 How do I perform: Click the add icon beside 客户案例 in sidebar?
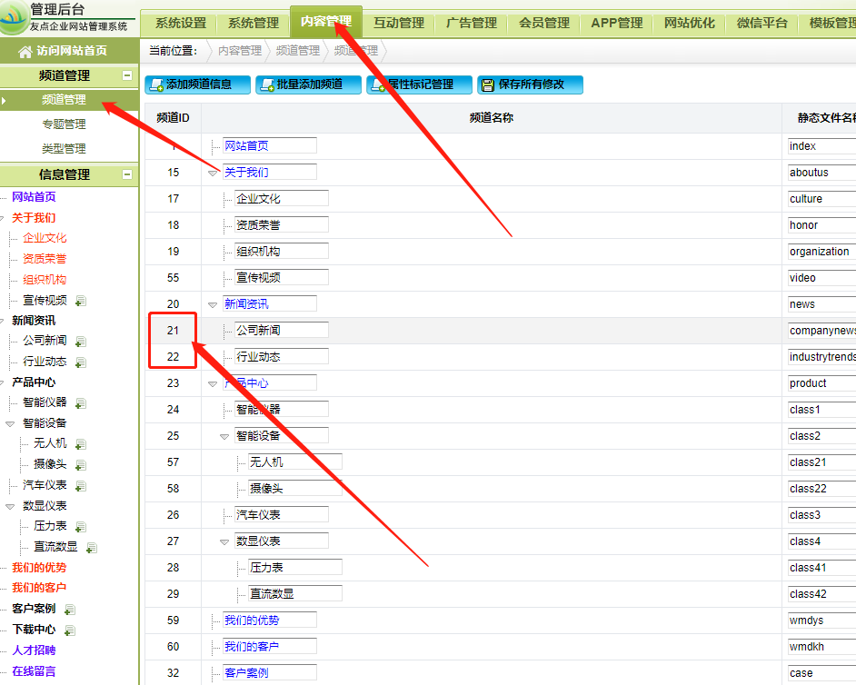click(x=70, y=610)
